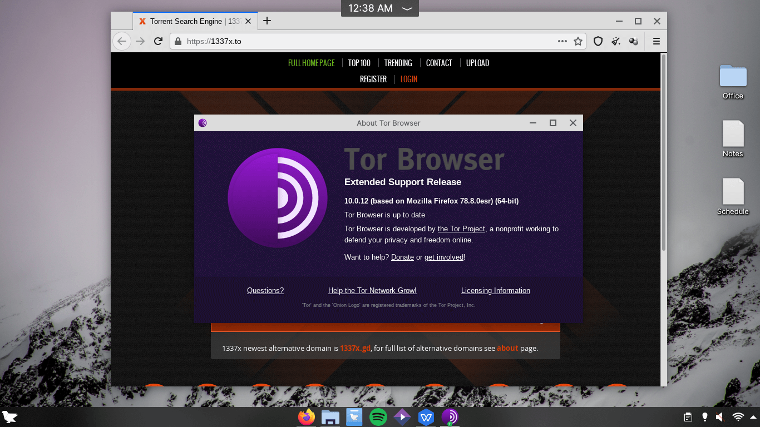Launch Spotify from the taskbar
The height and width of the screenshot is (427, 760).
tap(378, 416)
